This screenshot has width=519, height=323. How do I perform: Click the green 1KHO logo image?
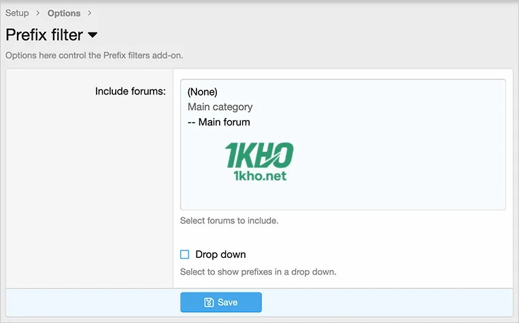click(x=259, y=155)
